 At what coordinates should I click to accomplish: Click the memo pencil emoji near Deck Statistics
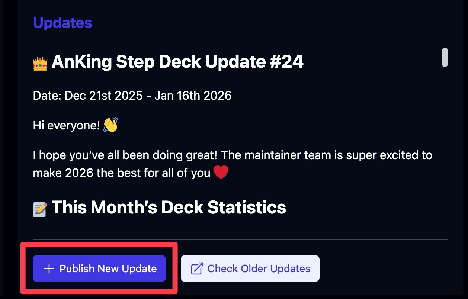click(40, 209)
